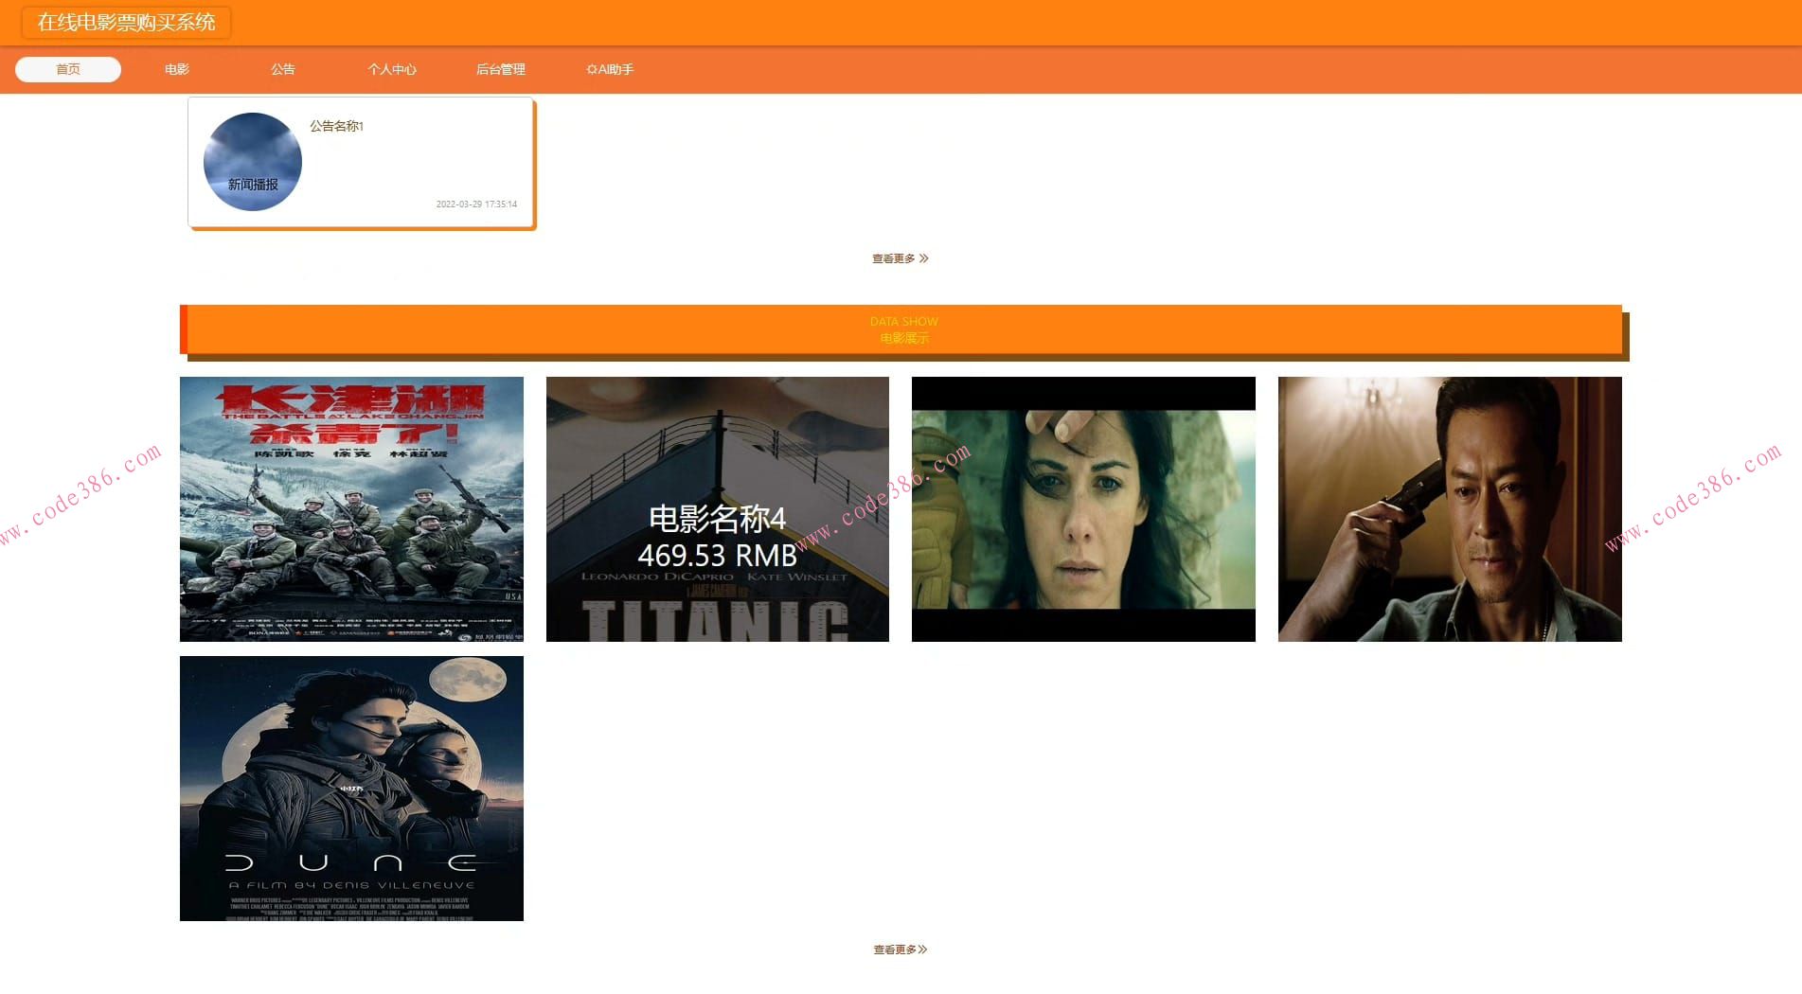The width and height of the screenshot is (1802, 994).
Task: Launch the AI助手 menu item
Action: [610, 69]
